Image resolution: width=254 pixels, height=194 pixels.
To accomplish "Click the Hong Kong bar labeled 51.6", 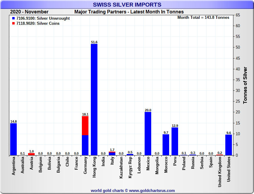I will pyautogui.click(x=94, y=100).
